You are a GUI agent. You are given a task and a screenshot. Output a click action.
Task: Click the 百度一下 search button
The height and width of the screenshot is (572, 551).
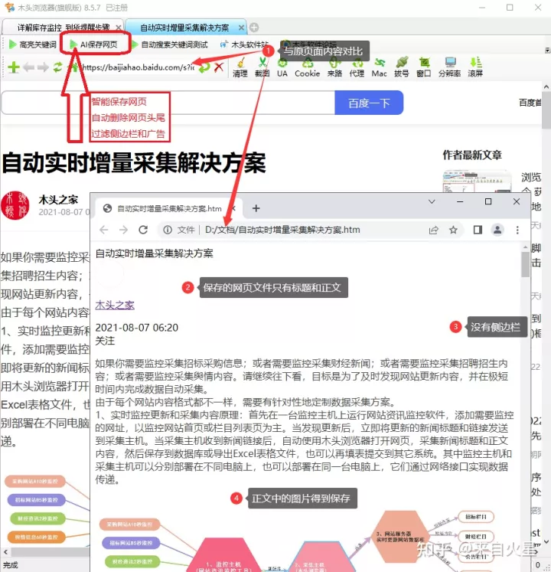point(369,103)
